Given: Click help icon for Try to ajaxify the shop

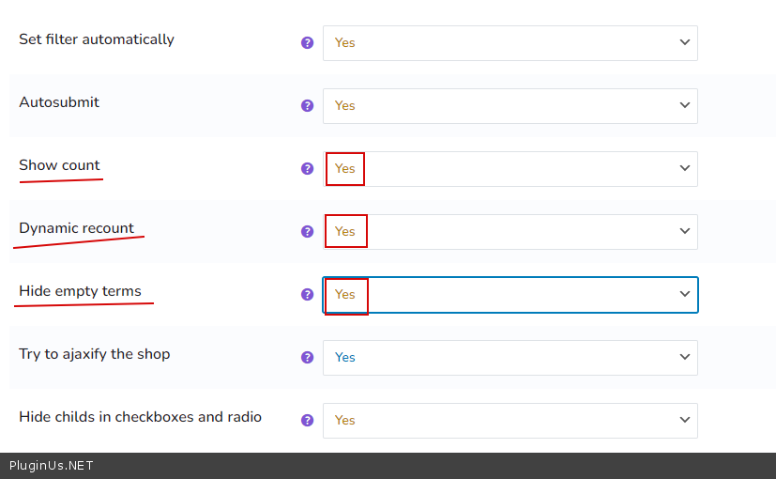Looking at the screenshot, I should pyautogui.click(x=307, y=357).
